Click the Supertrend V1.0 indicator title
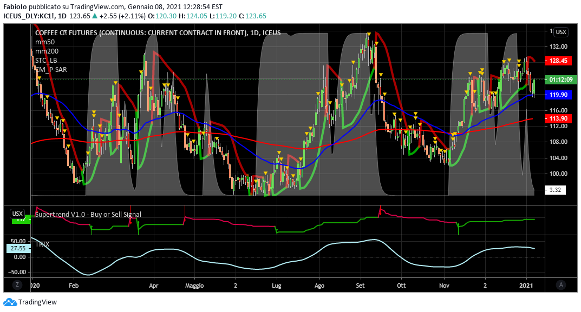The height and width of the screenshot is (312, 581). coord(88,214)
